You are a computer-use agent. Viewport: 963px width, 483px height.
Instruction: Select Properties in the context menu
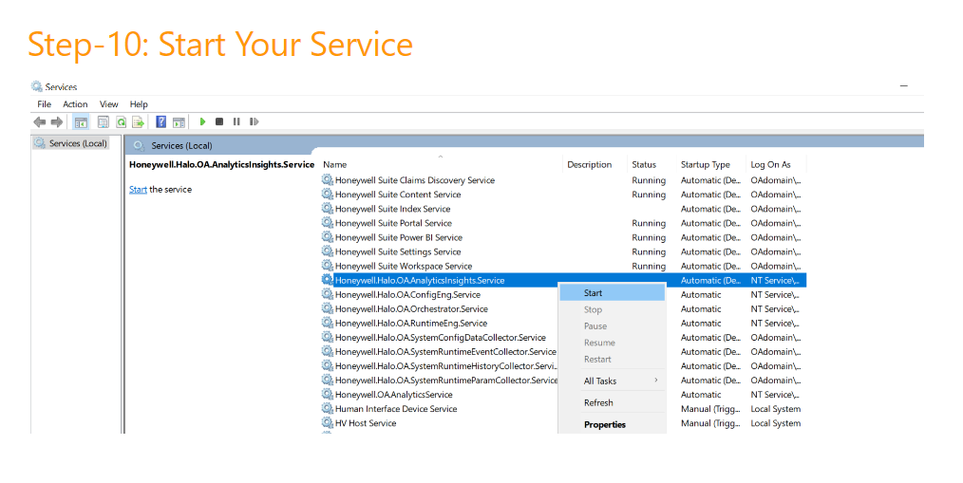click(x=605, y=425)
